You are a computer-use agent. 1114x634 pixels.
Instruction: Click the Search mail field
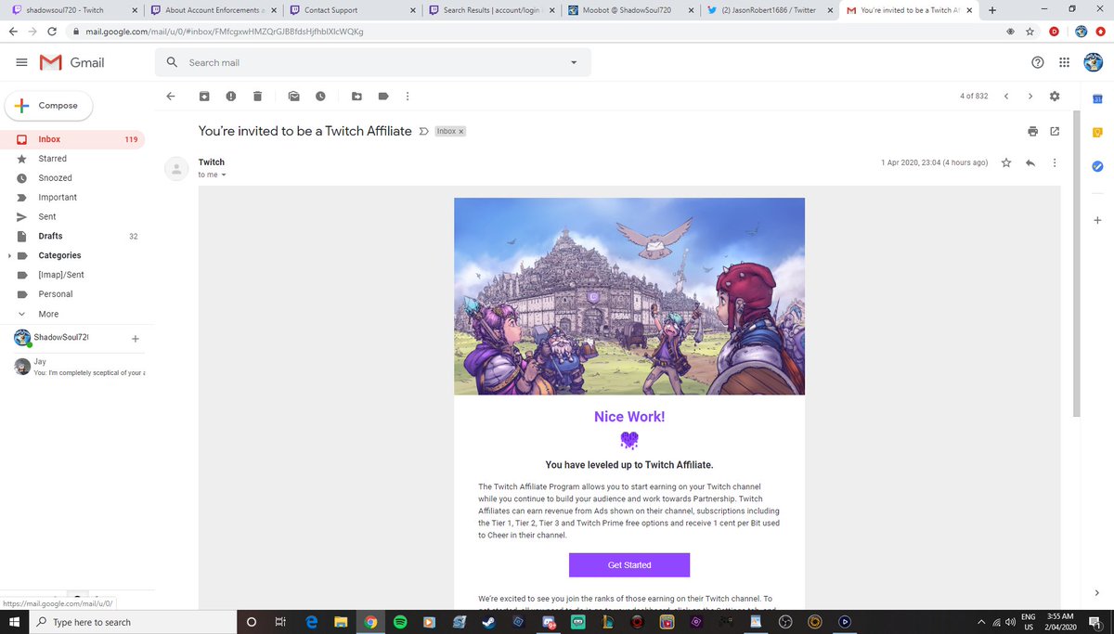(371, 62)
